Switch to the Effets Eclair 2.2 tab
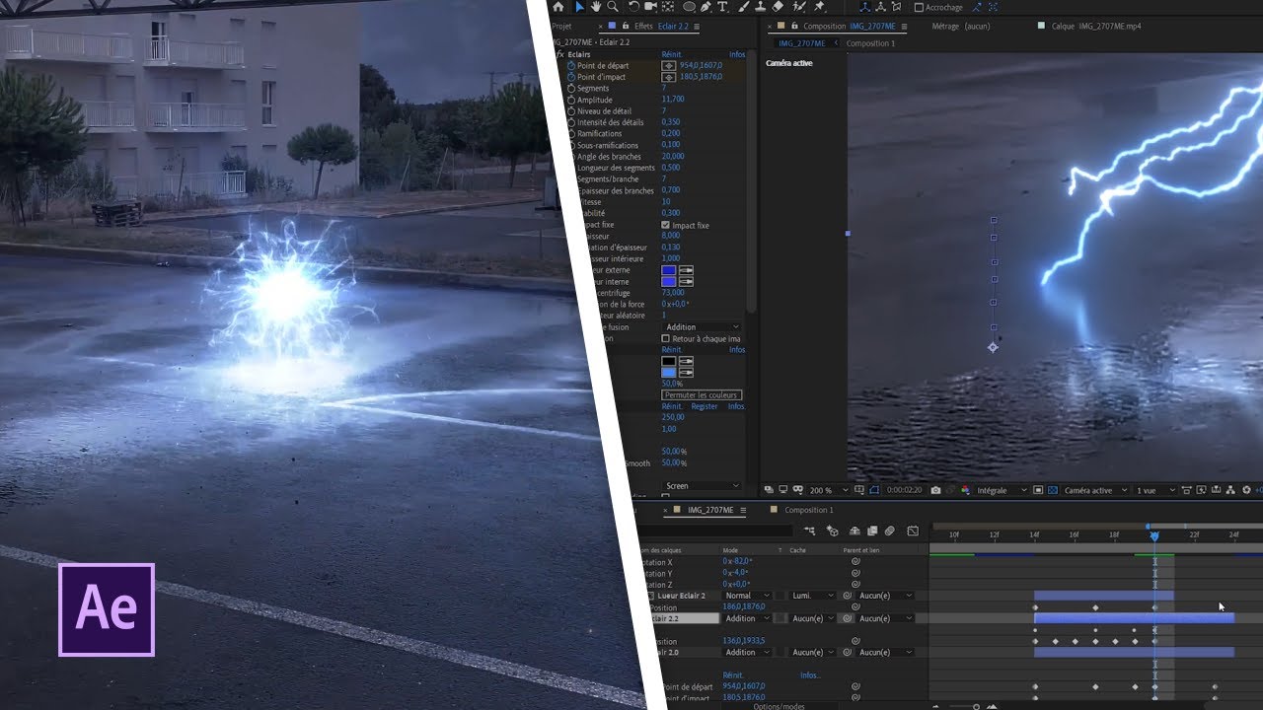 pos(661,26)
